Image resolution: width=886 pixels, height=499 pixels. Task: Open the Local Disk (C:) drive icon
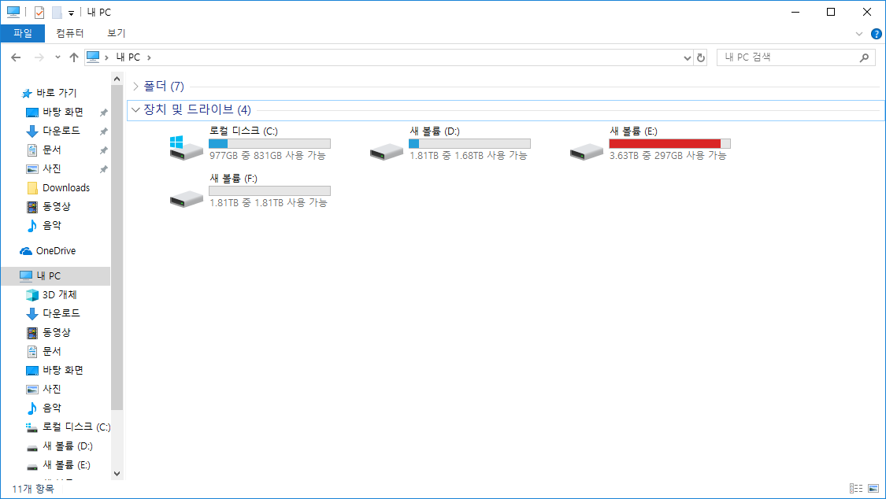point(187,146)
